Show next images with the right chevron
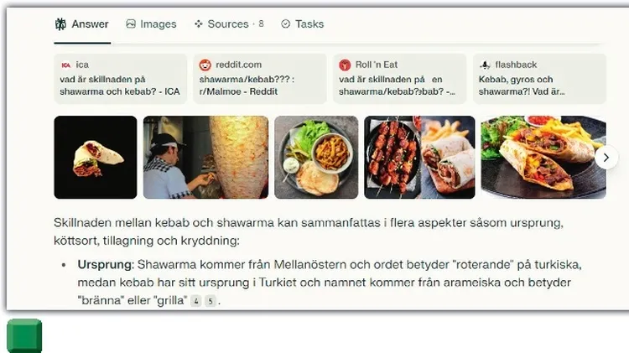629x353 pixels. click(x=606, y=158)
